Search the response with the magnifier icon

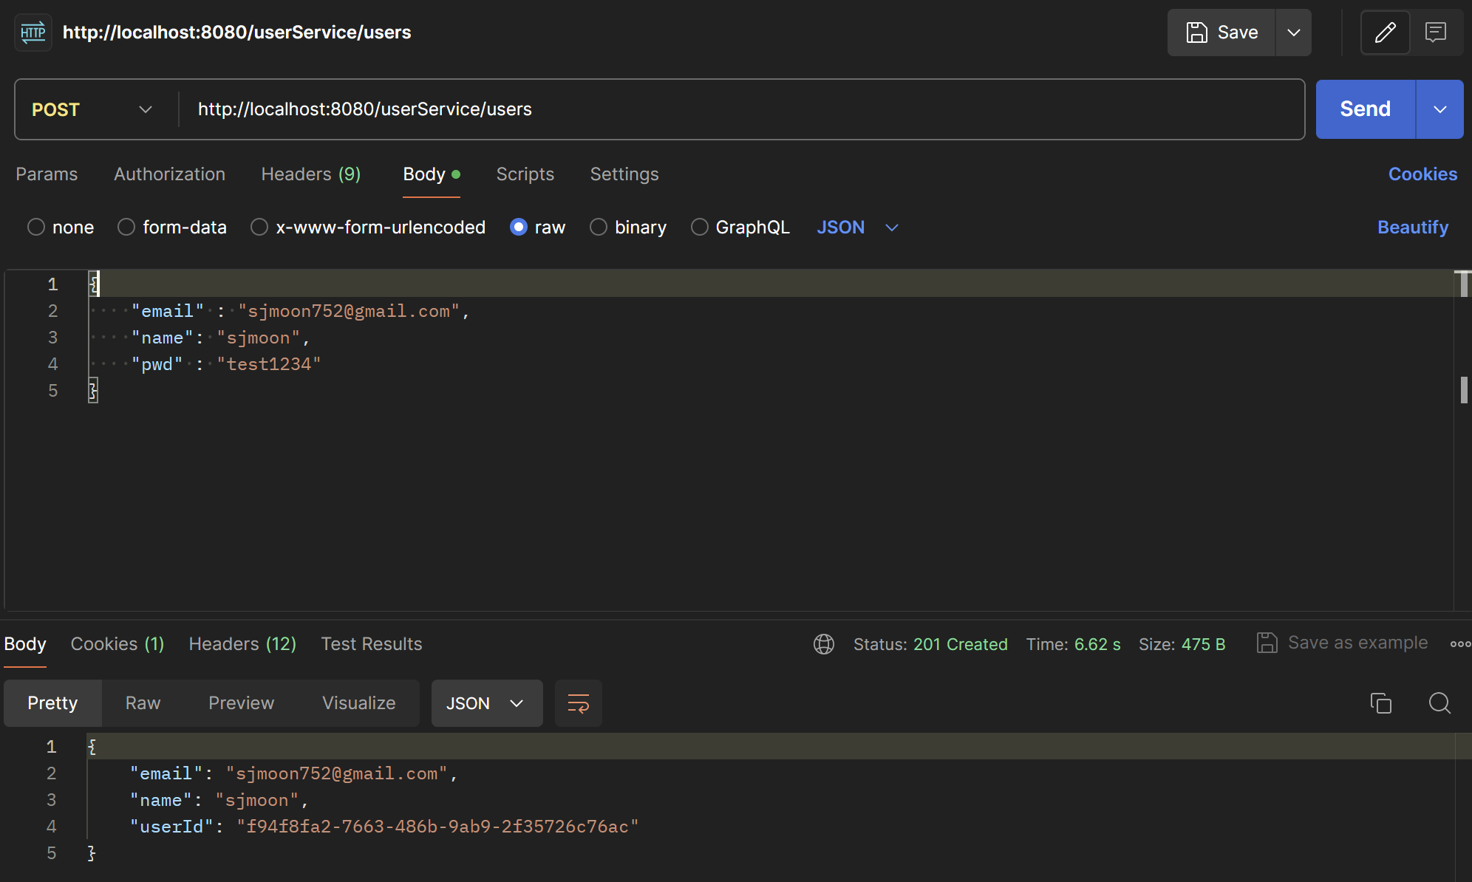tap(1439, 703)
